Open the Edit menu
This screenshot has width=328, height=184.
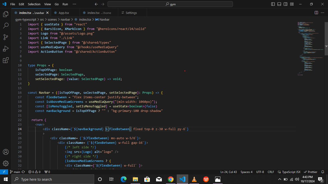tap(22, 4)
